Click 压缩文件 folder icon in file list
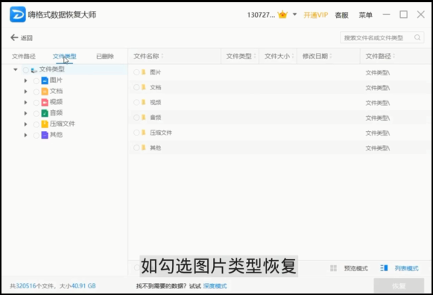433x295 pixels. click(144, 133)
